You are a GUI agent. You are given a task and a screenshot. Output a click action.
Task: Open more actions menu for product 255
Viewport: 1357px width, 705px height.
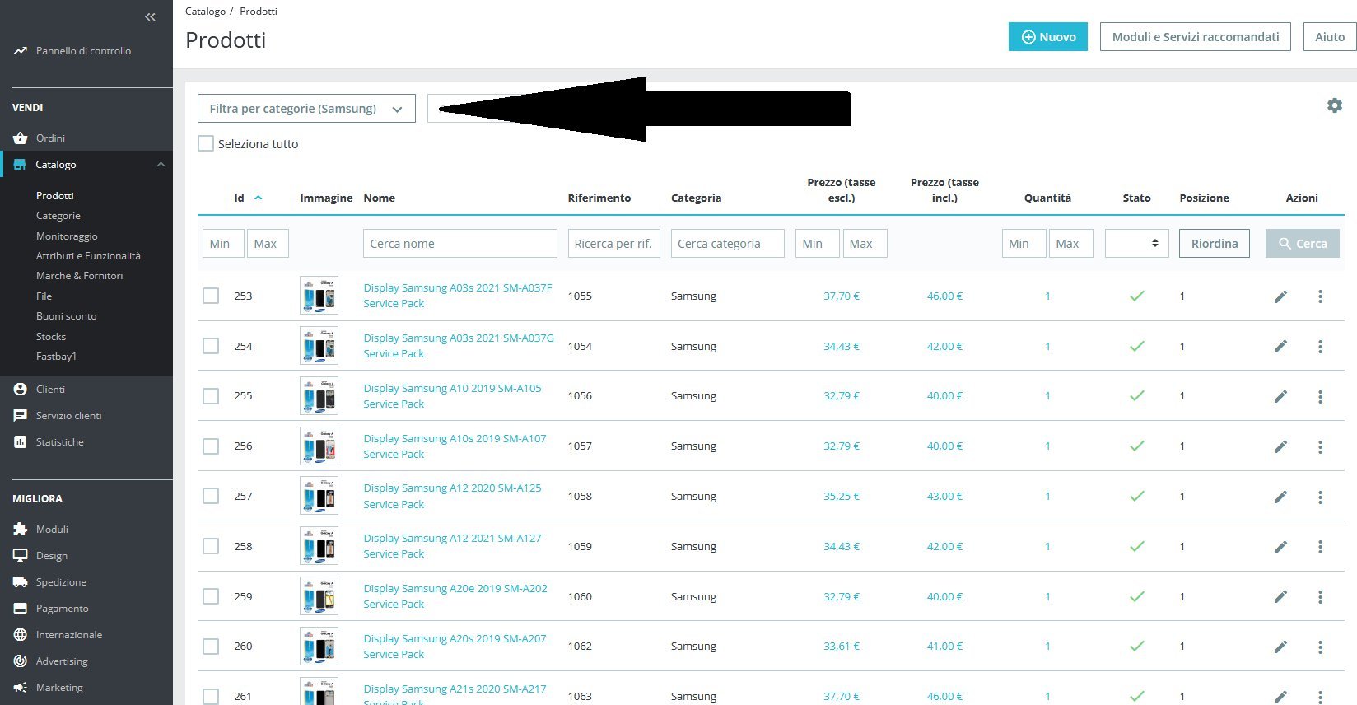[1320, 397]
